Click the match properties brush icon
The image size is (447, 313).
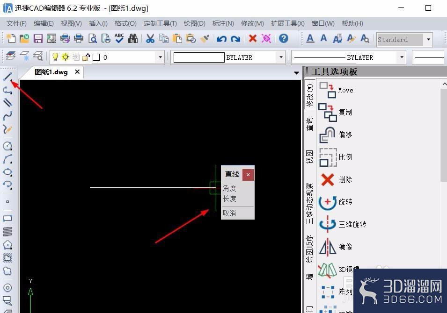205,38
